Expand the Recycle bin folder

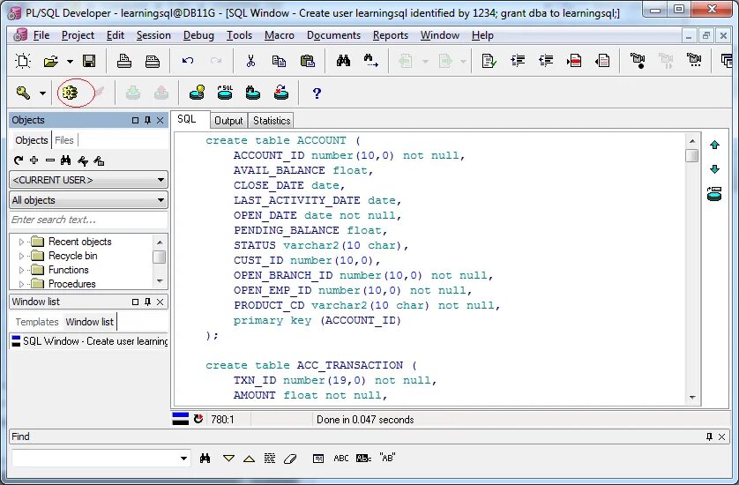(x=21, y=256)
